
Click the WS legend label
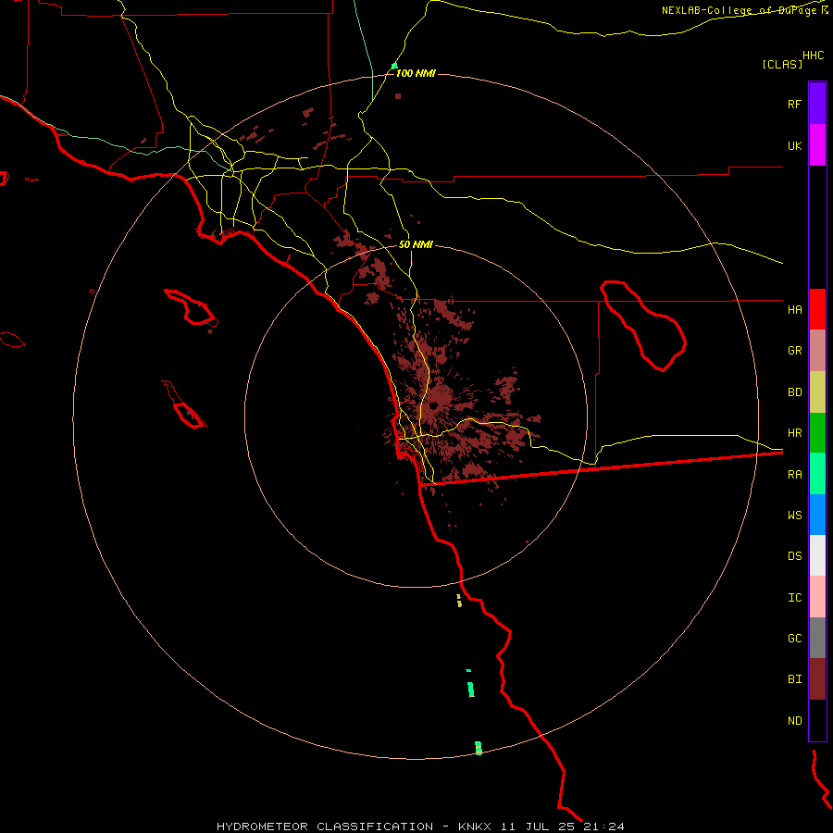[x=794, y=515]
